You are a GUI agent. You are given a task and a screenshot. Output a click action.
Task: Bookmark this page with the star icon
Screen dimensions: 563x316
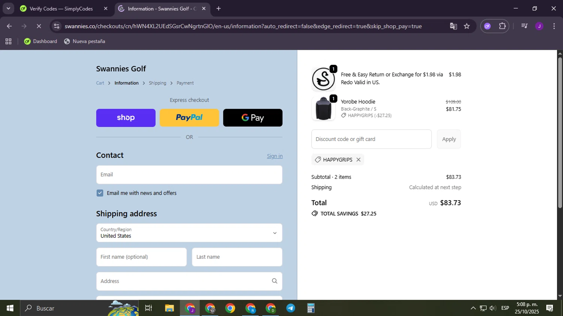pos(467,26)
